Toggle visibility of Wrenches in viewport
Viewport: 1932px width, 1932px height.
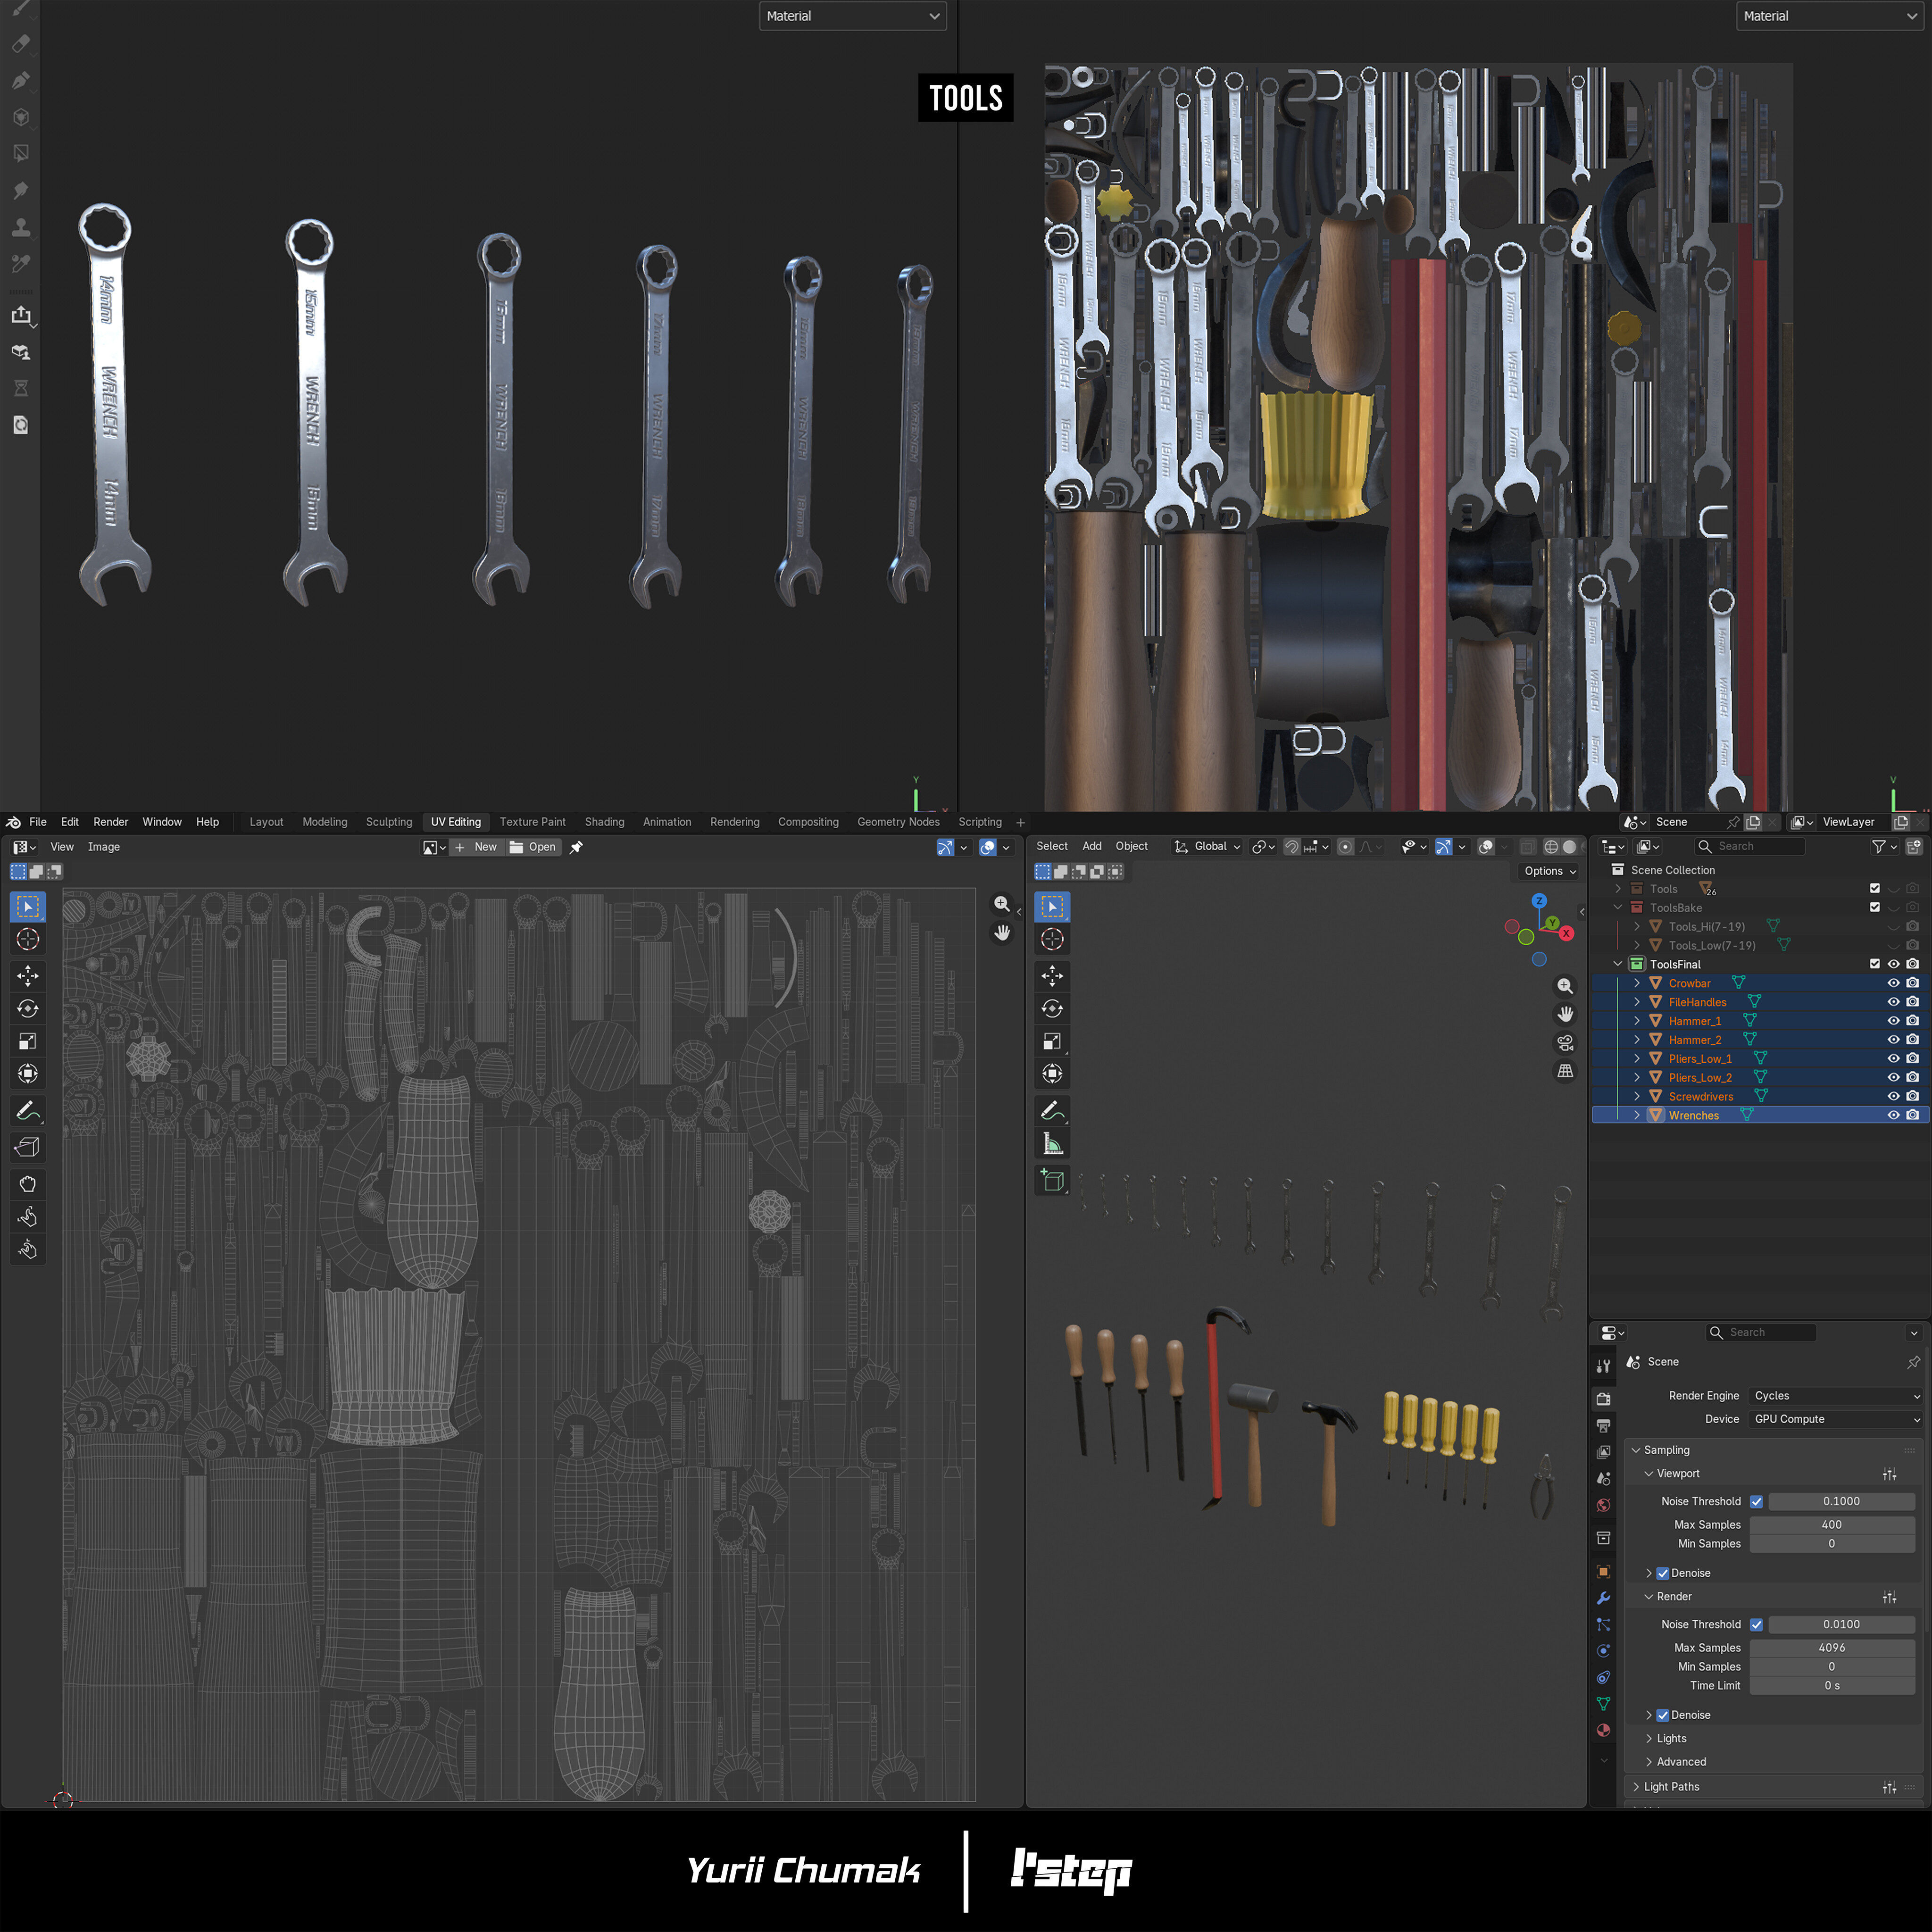pyautogui.click(x=1893, y=1115)
